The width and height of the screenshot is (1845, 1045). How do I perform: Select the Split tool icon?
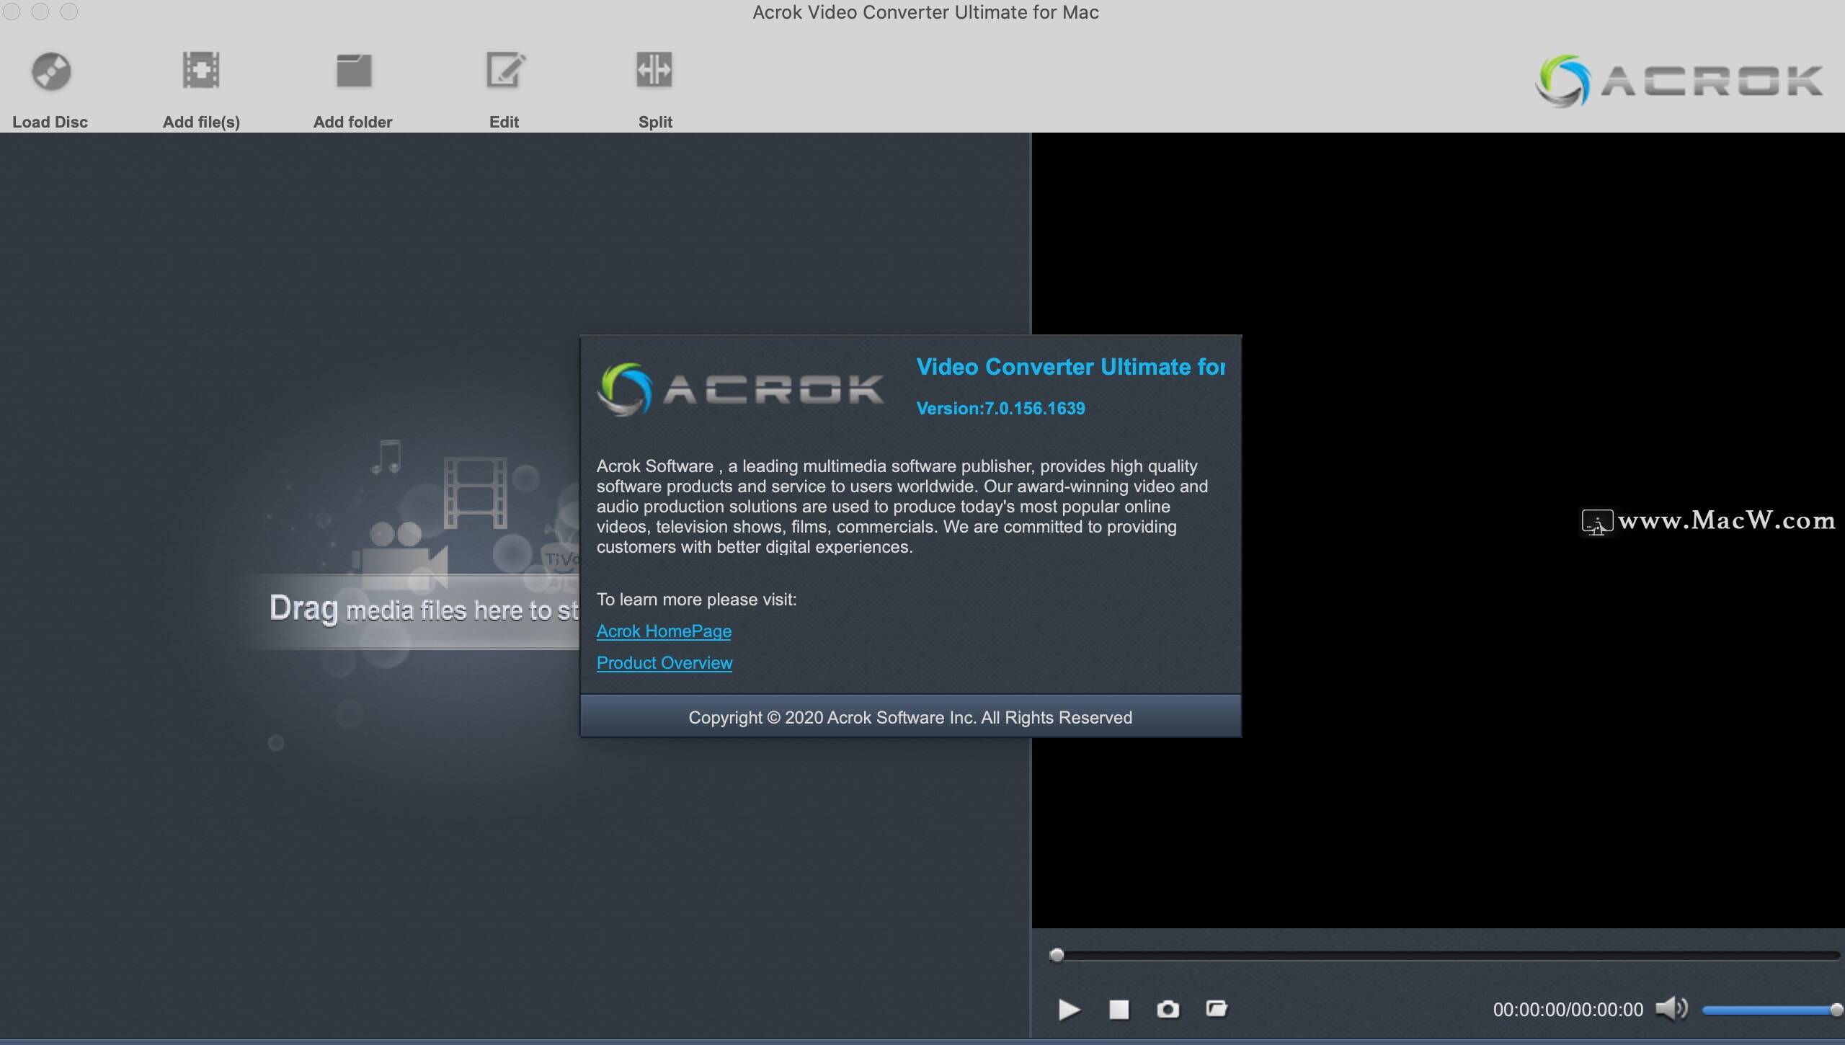tap(654, 70)
